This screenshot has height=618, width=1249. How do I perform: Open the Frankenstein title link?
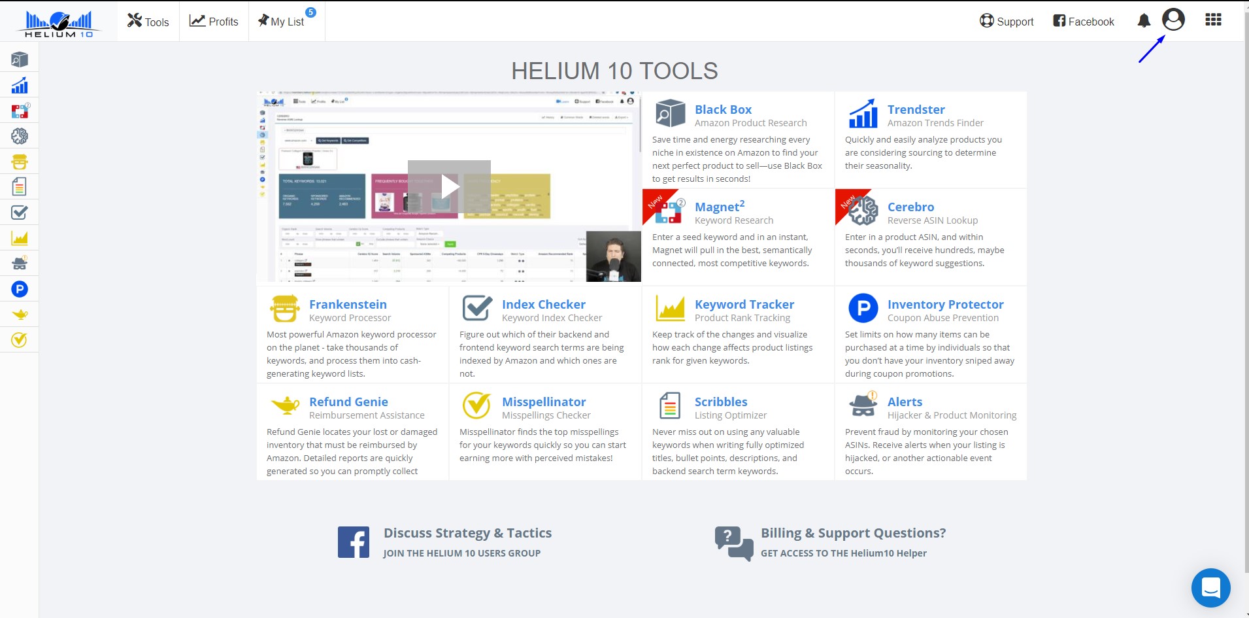coord(348,304)
